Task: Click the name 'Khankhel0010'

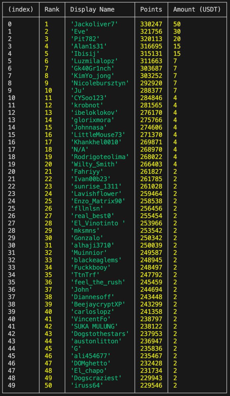Action: tap(96, 142)
